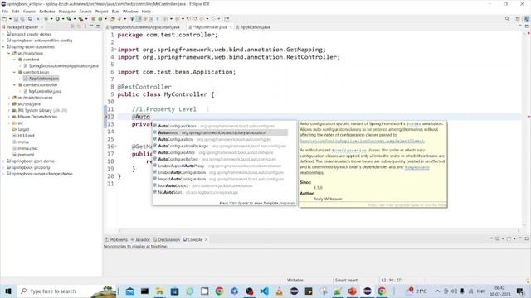
Task: Open the New file dropdown arrow
Action: point(10,19)
